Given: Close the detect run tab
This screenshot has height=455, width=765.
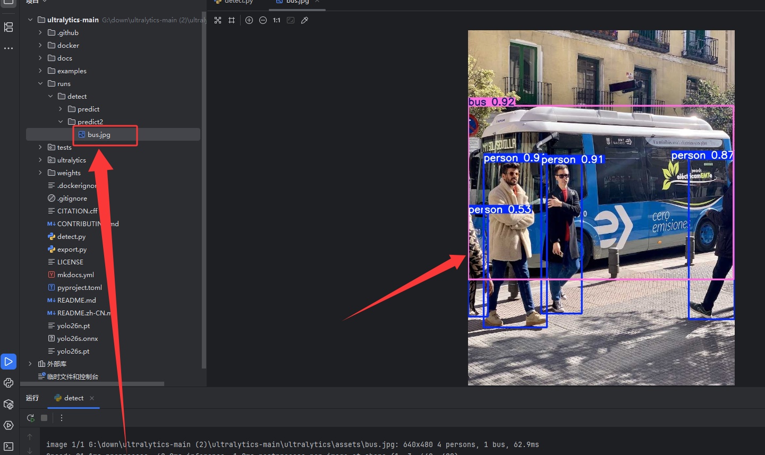Looking at the screenshot, I should pyautogui.click(x=92, y=398).
